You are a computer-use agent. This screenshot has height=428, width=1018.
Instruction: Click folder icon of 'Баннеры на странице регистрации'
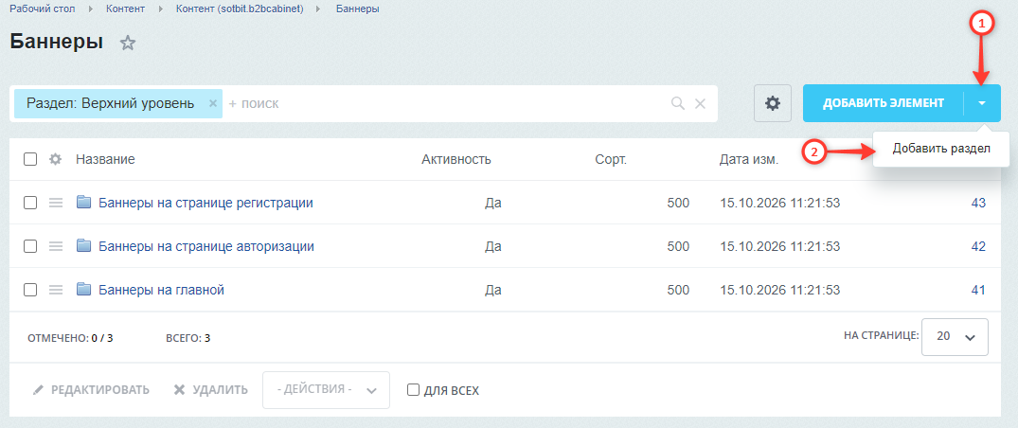(83, 203)
